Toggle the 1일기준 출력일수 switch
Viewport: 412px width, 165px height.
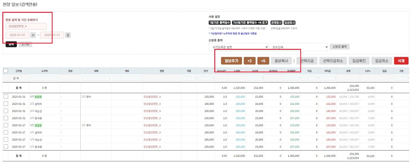pos(219,23)
